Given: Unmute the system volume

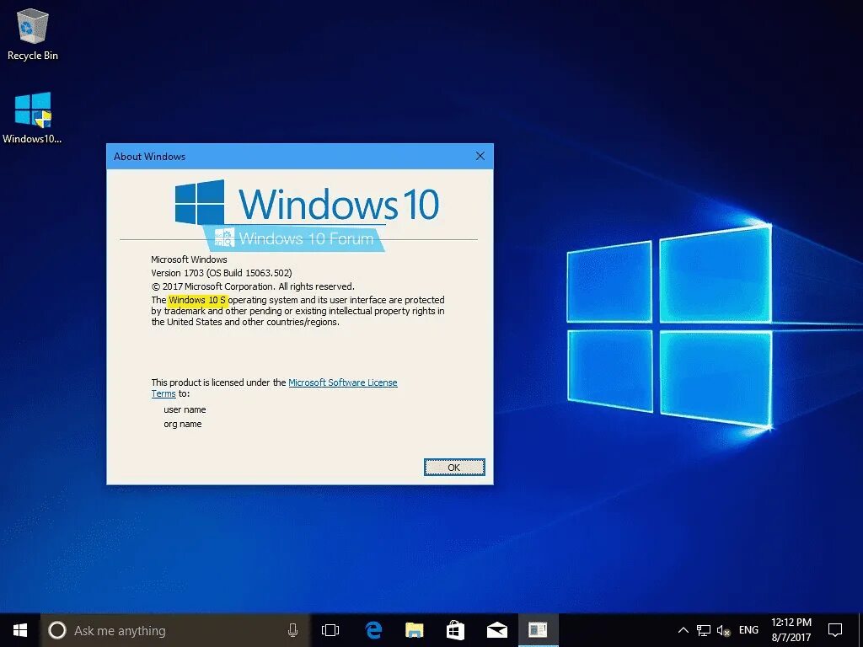Looking at the screenshot, I should 722,629.
